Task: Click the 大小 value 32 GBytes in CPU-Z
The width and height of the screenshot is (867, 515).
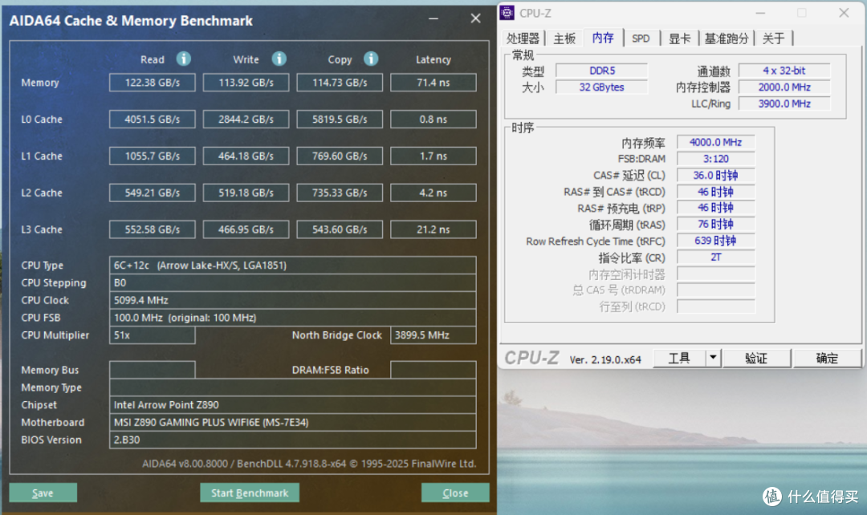Action: 601,87
